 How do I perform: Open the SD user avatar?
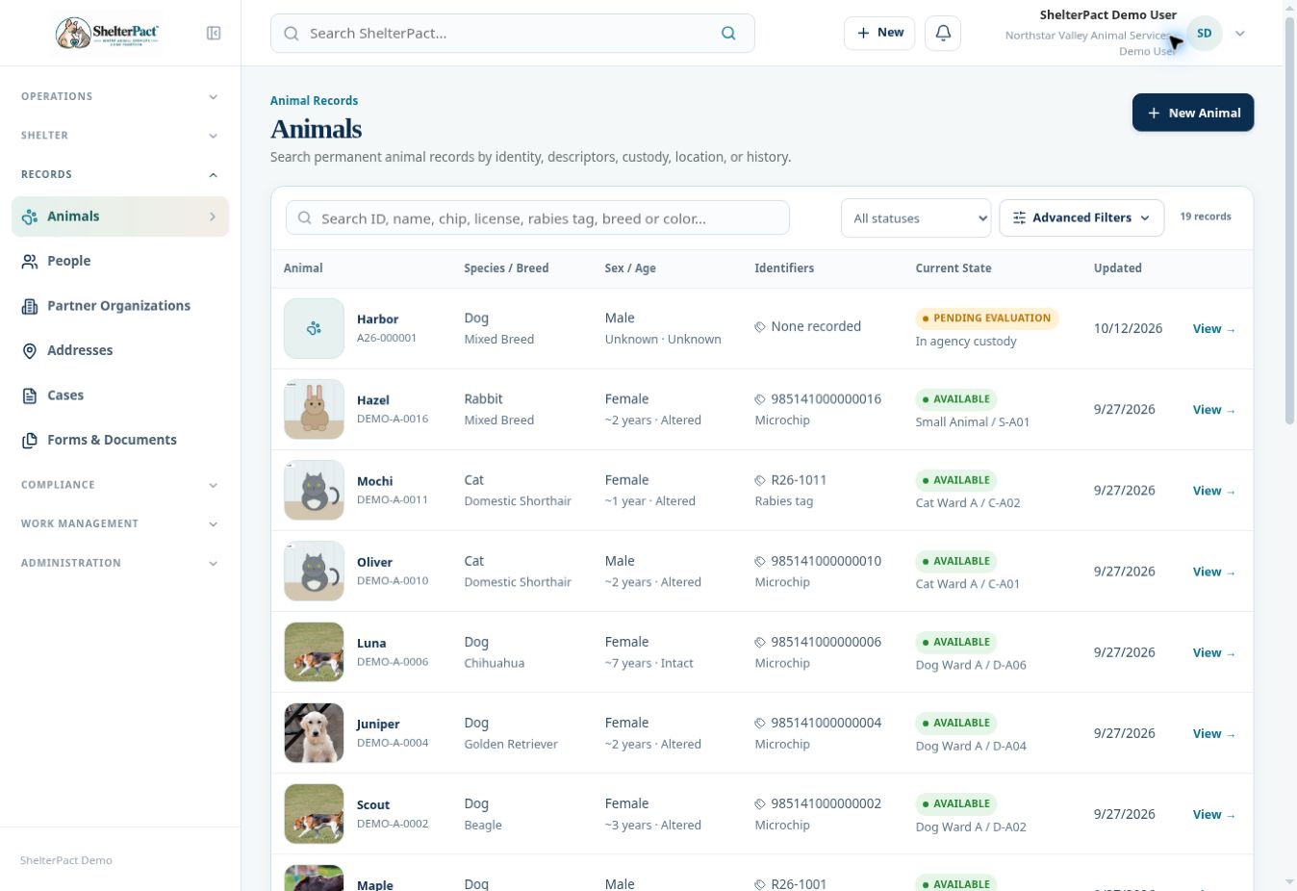point(1204,33)
